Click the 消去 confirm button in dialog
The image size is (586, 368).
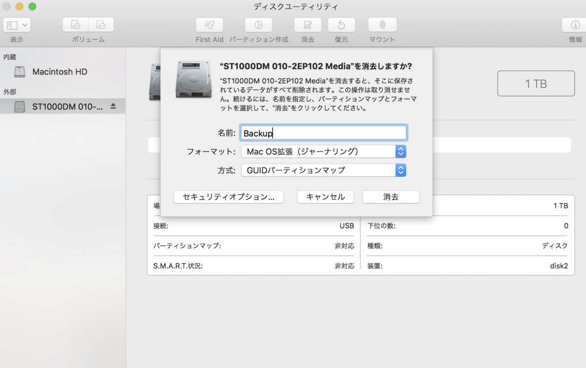tap(391, 197)
